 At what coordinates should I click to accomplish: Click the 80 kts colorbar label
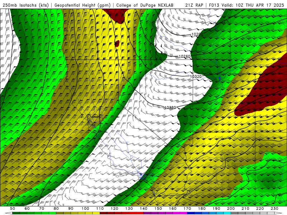click(x=56, y=209)
